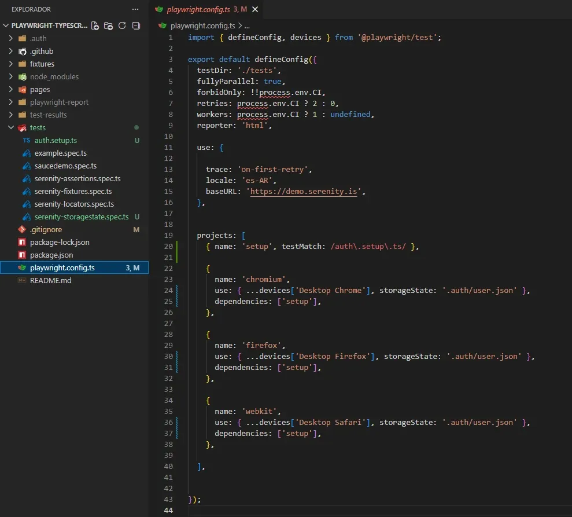Expand the node_modules folder
The width and height of the screenshot is (572, 517).
click(x=10, y=76)
